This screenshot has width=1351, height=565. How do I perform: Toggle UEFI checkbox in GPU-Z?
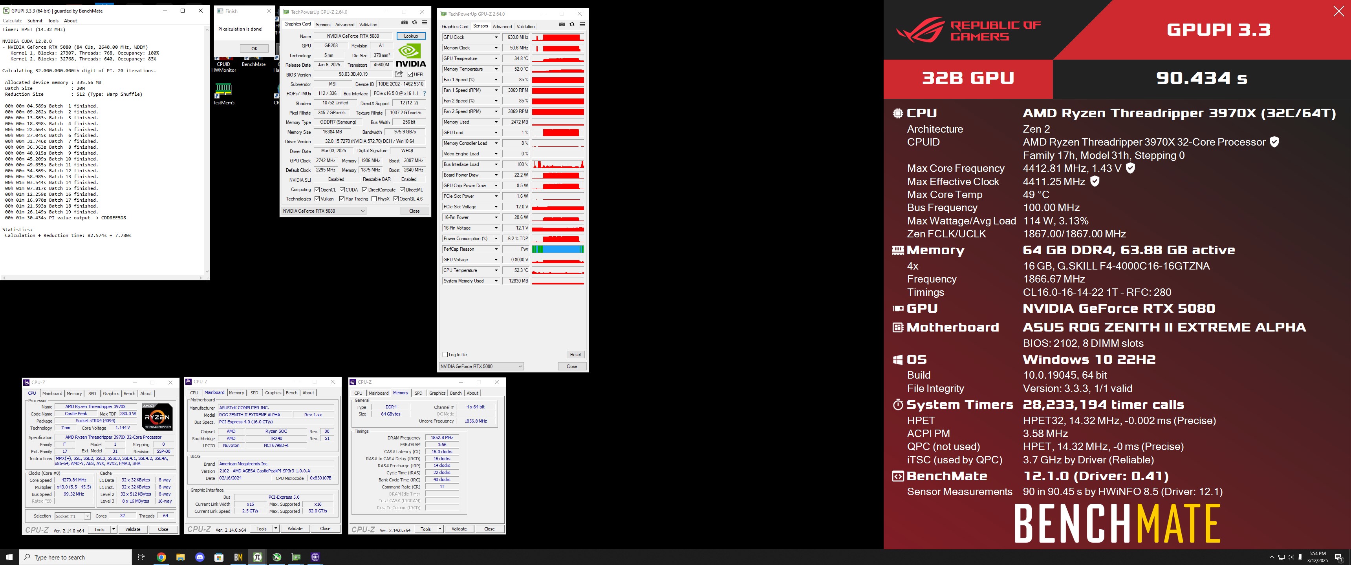410,75
